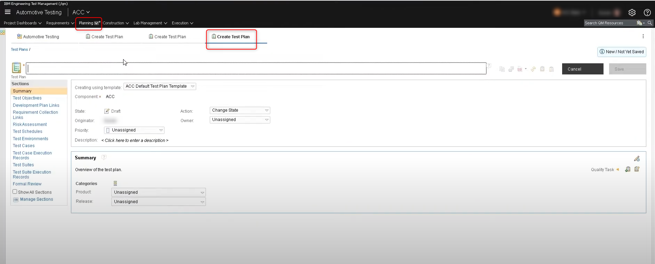Open the Test Cases section link

(x=24, y=146)
